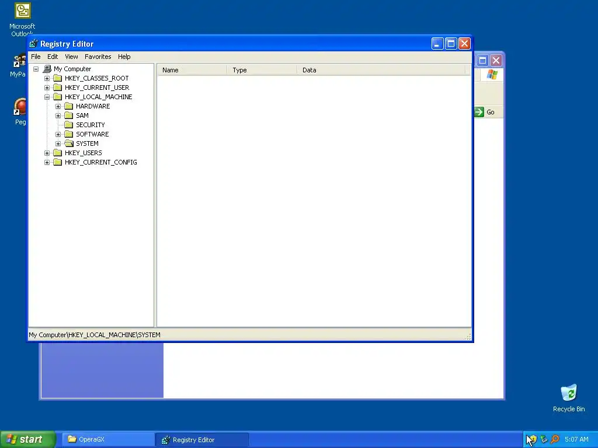Maximize the background window
Viewport: 598px width, 448px height.
(x=482, y=60)
